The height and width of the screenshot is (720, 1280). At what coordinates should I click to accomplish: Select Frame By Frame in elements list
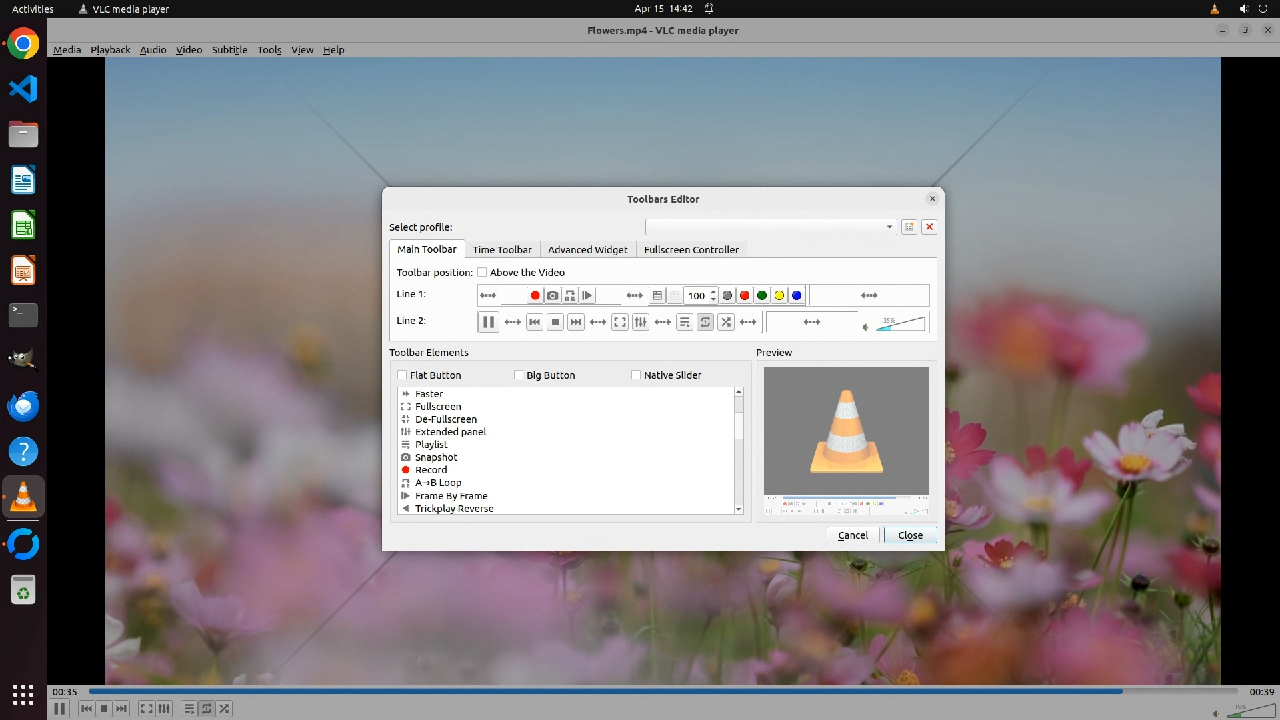click(451, 495)
